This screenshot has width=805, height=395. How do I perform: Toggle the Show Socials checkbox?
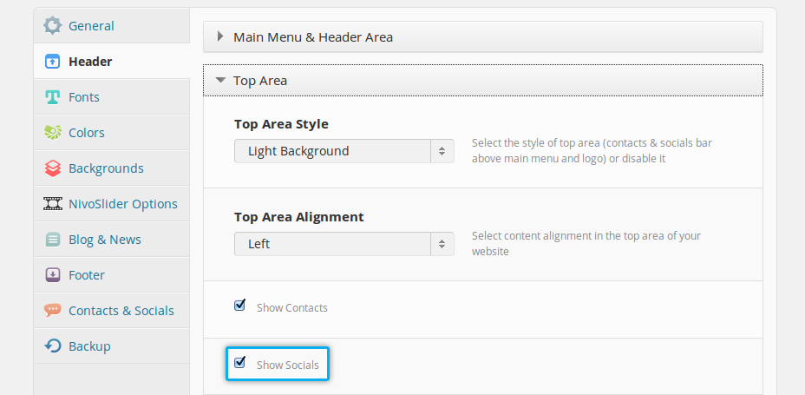[x=240, y=363]
